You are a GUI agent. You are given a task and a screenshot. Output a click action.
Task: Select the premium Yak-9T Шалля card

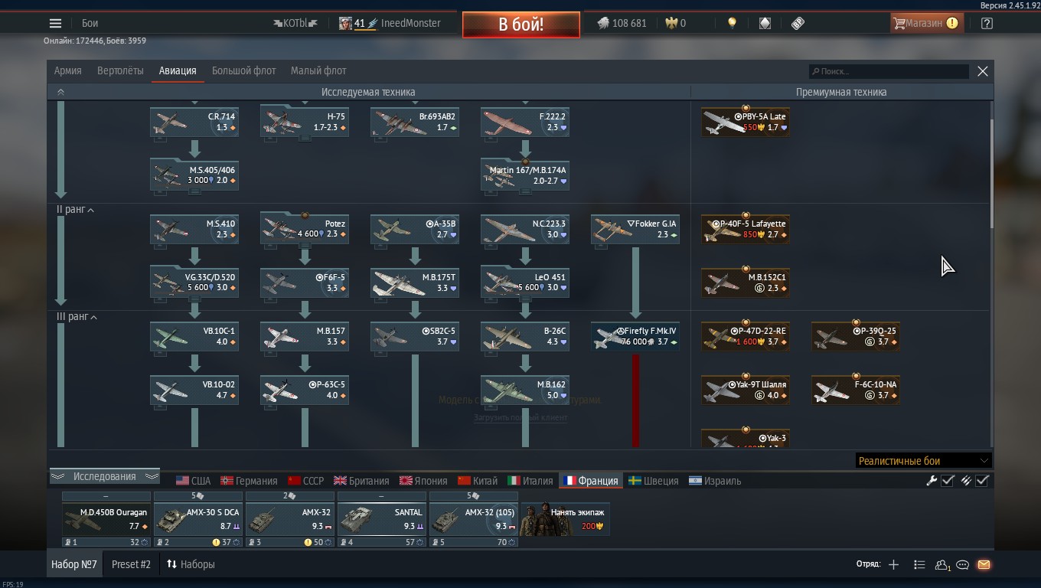pyautogui.click(x=746, y=390)
